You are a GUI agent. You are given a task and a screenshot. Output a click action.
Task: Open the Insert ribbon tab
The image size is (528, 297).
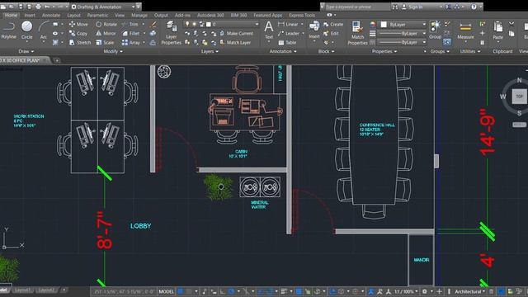coord(30,15)
